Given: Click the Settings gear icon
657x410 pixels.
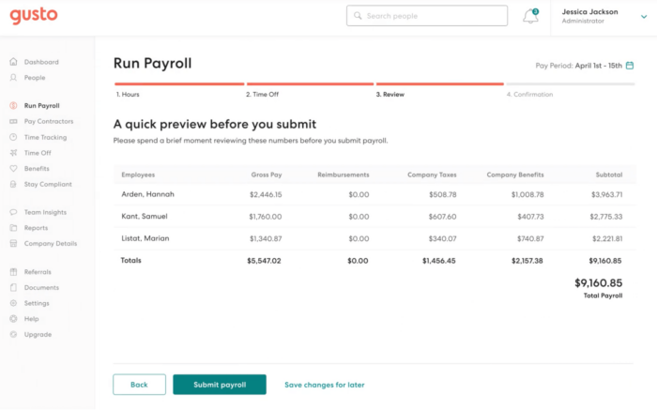Looking at the screenshot, I should pyautogui.click(x=13, y=303).
